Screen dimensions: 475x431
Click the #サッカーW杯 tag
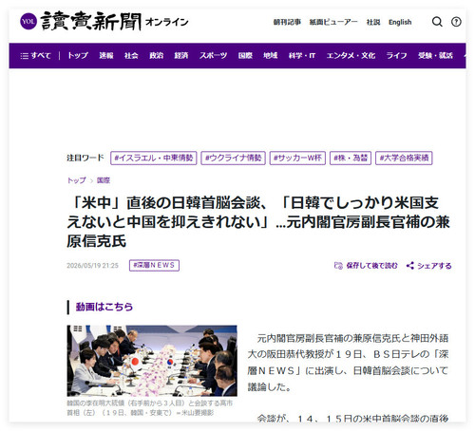coord(297,158)
